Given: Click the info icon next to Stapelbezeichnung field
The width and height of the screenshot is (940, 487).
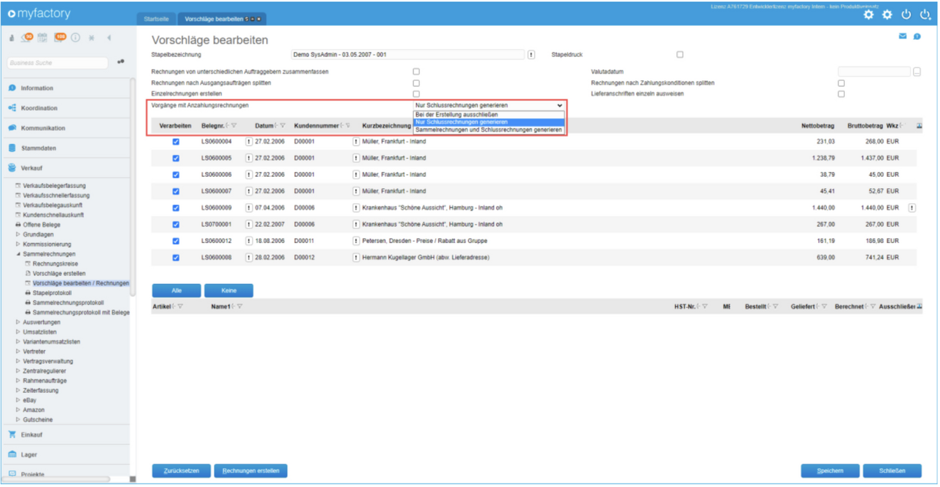Looking at the screenshot, I should click(x=531, y=55).
